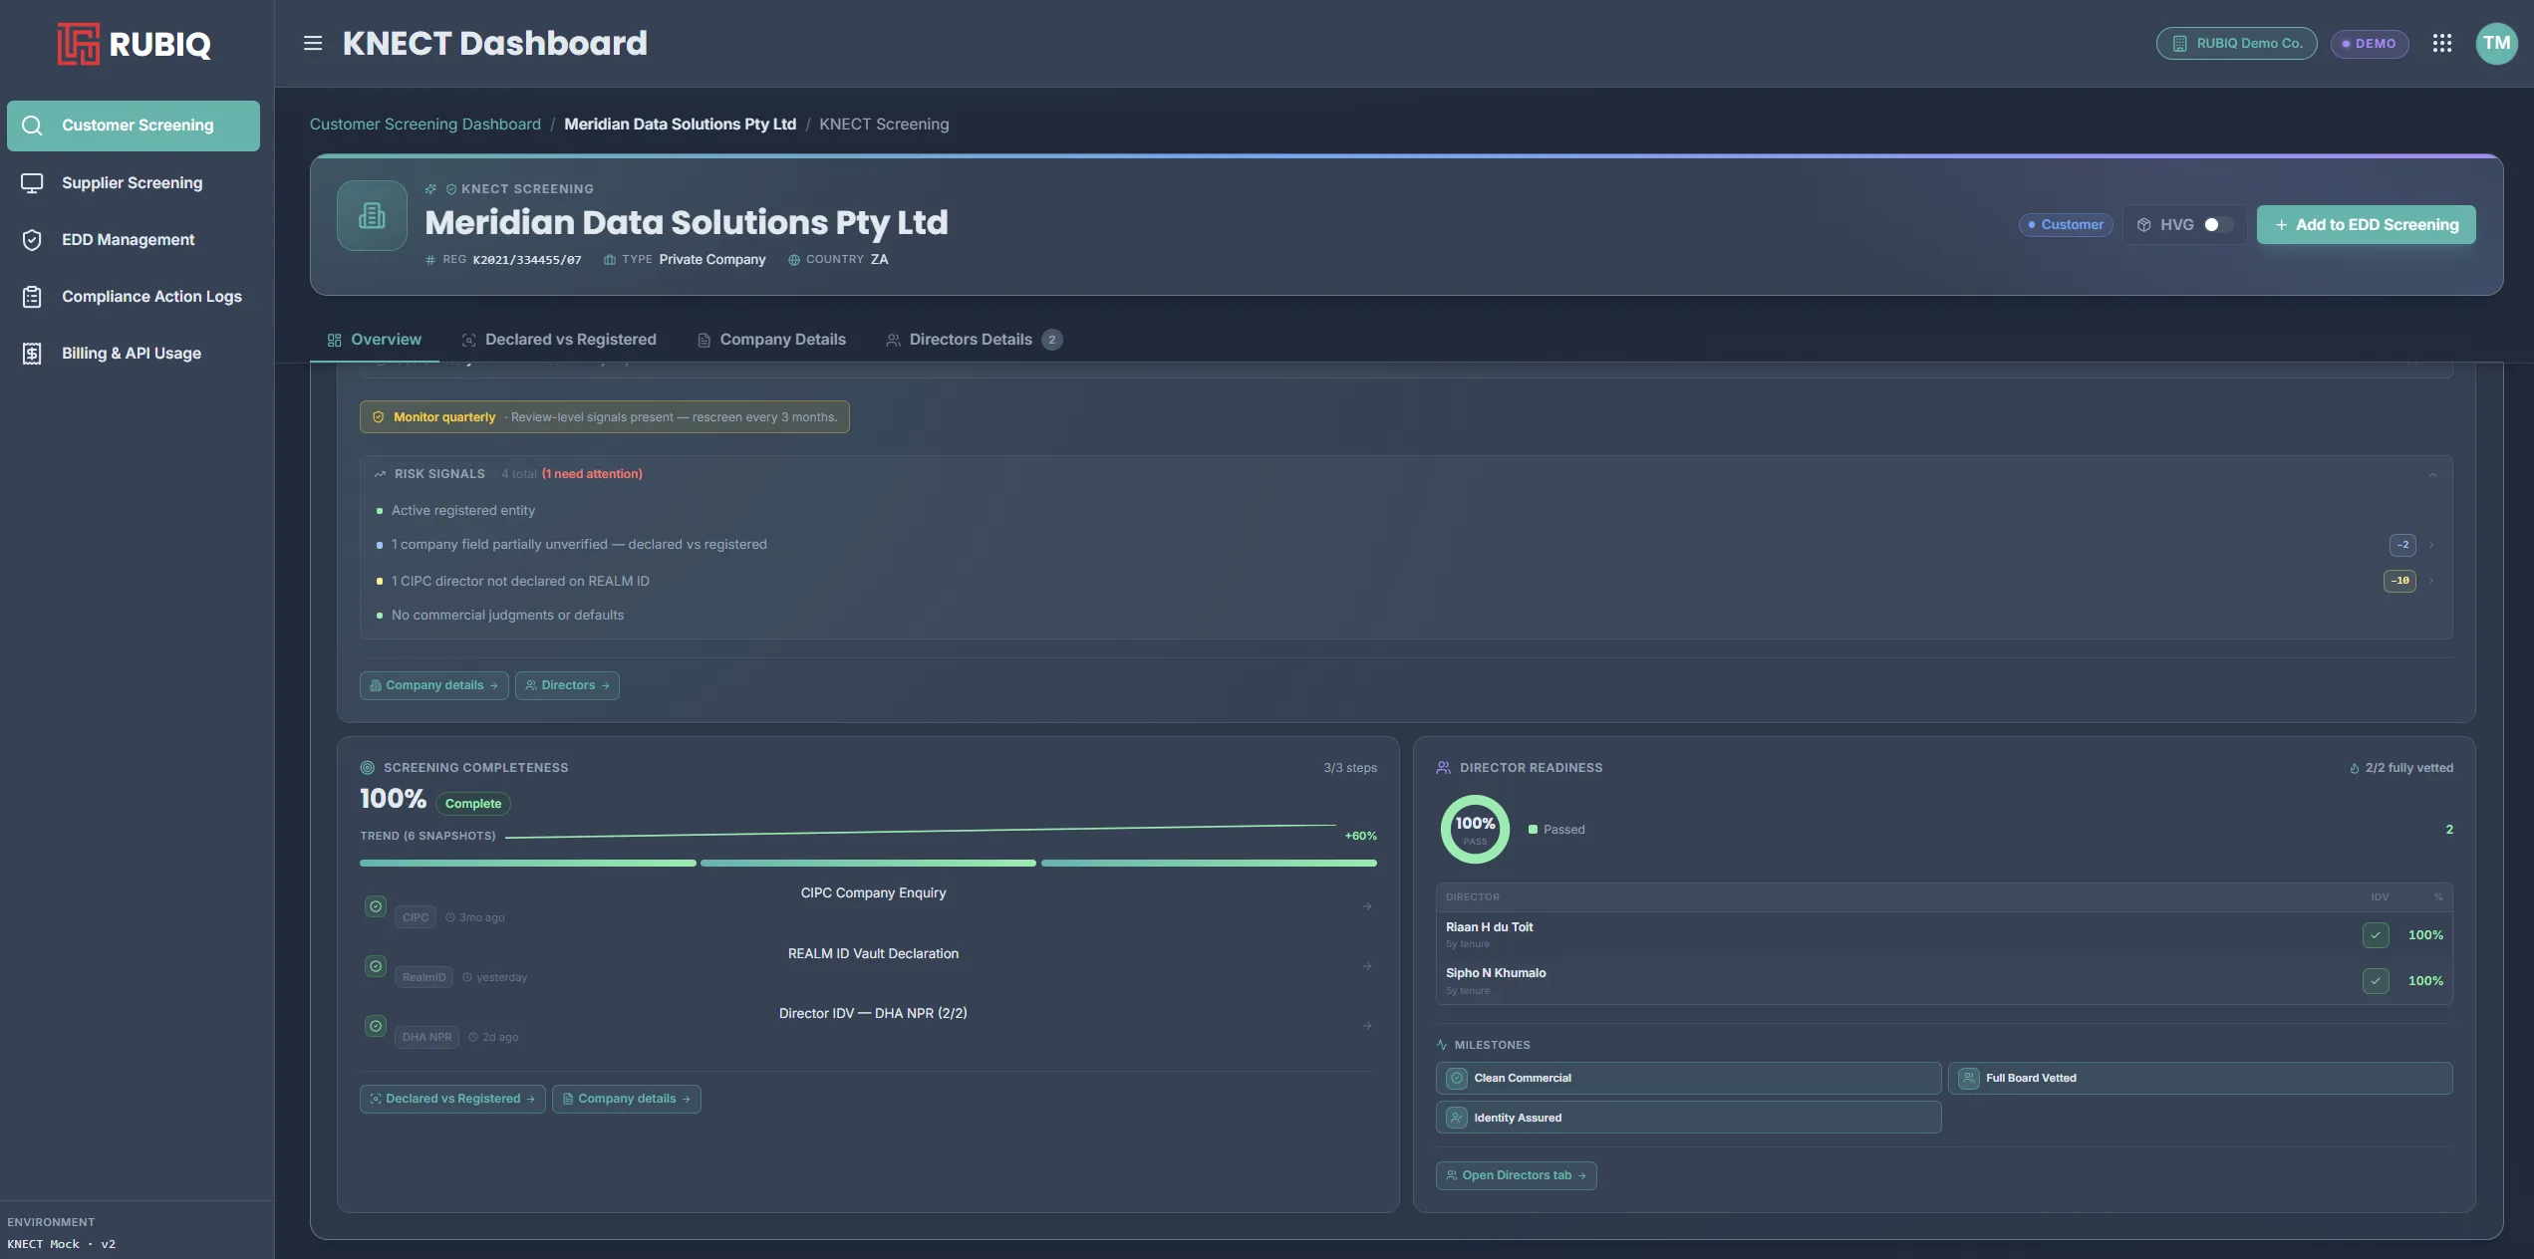Click the TM user avatar
2534x1259 pixels.
pos(2496,43)
